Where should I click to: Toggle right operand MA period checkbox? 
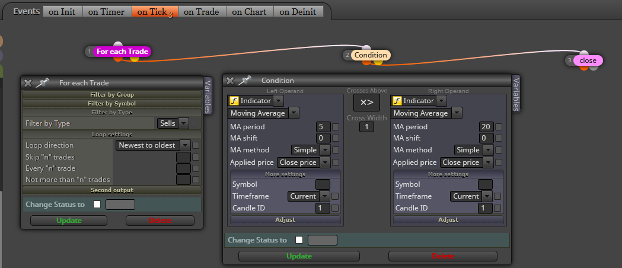pyautogui.click(x=499, y=127)
